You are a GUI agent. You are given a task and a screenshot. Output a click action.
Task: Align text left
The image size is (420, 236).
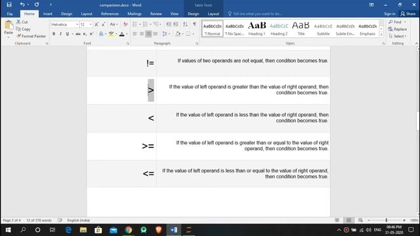point(135,34)
